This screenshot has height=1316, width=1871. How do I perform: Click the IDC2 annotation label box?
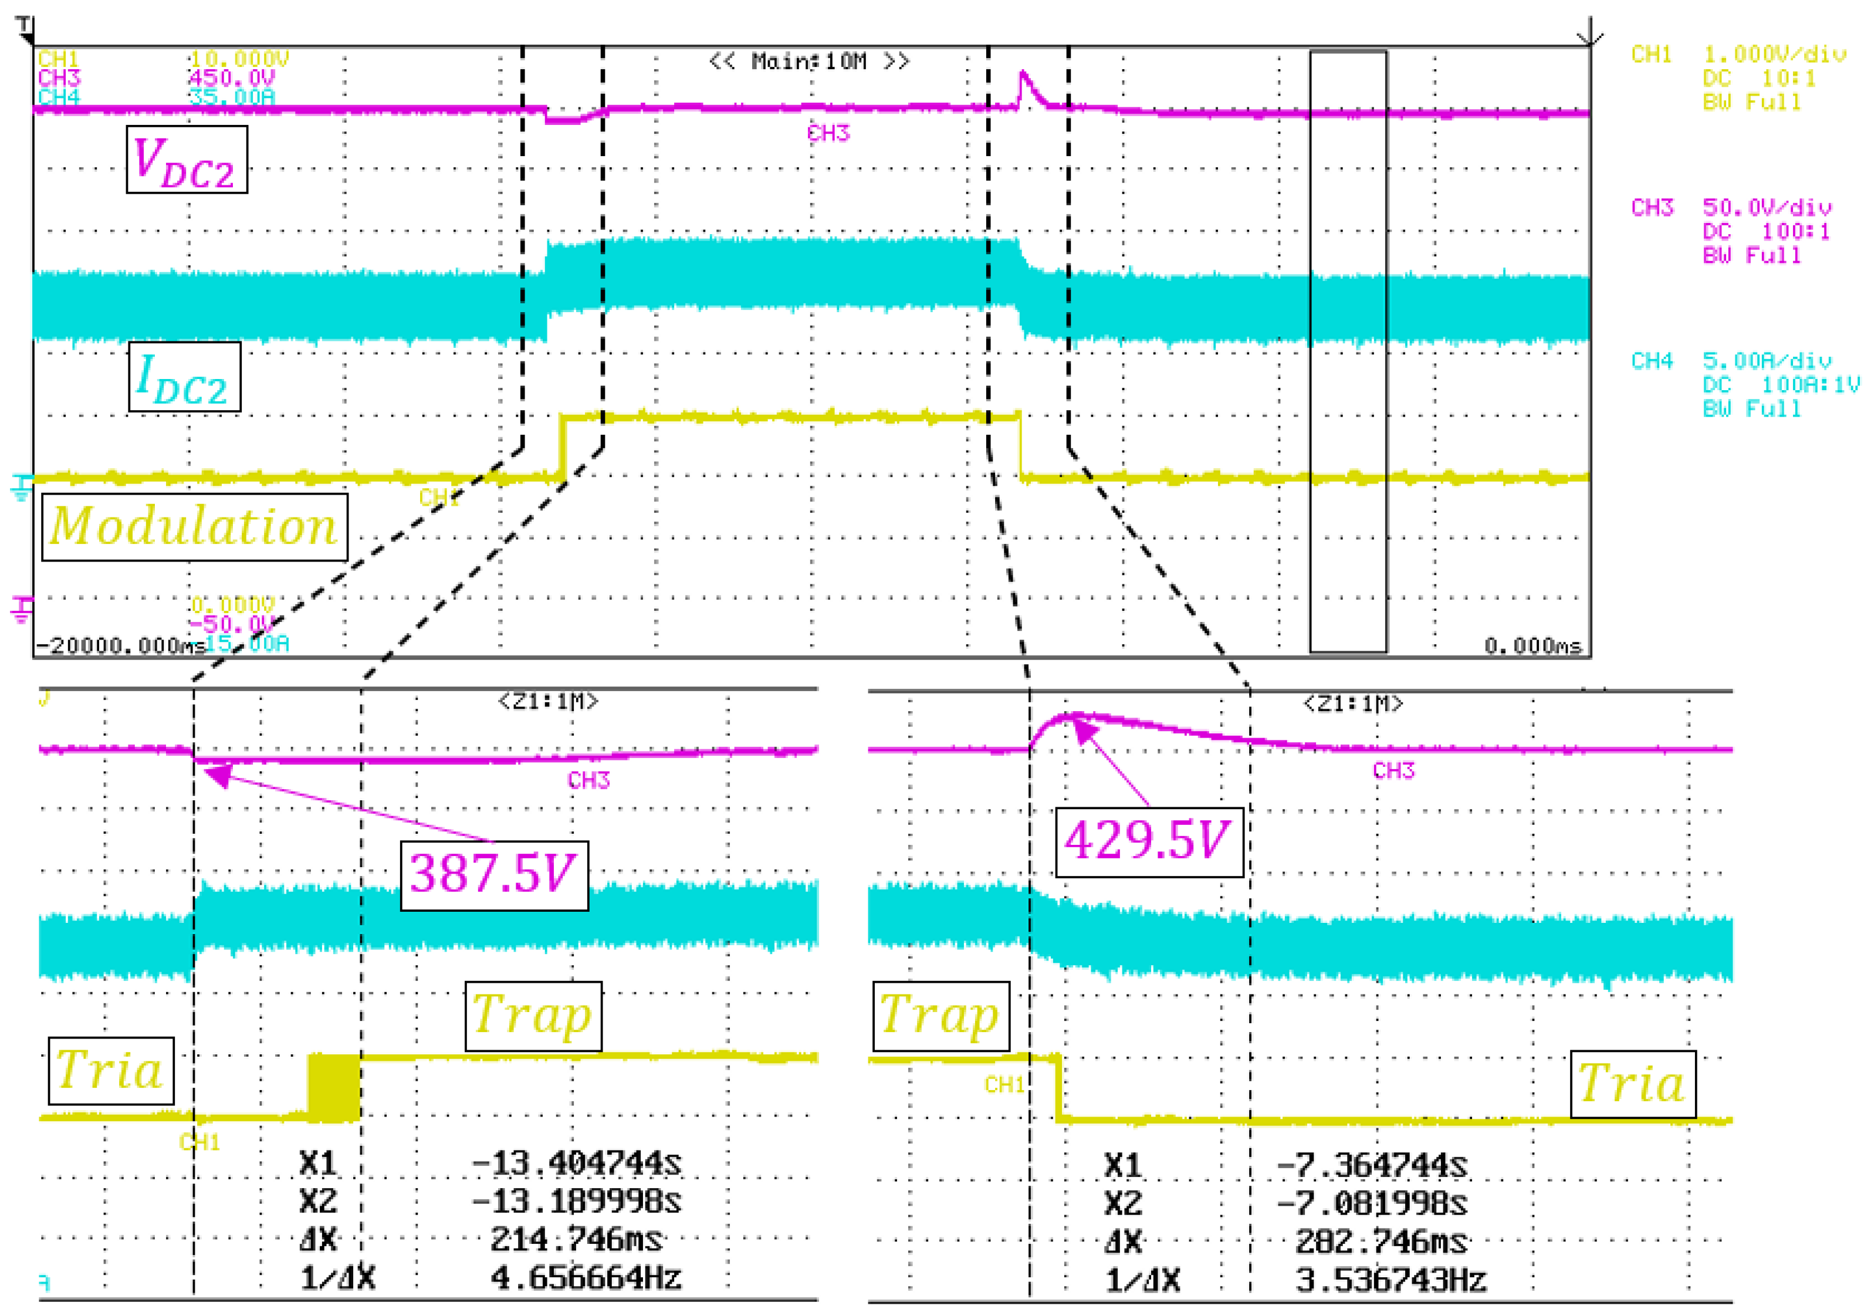pyautogui.click(x=184, y=377)
